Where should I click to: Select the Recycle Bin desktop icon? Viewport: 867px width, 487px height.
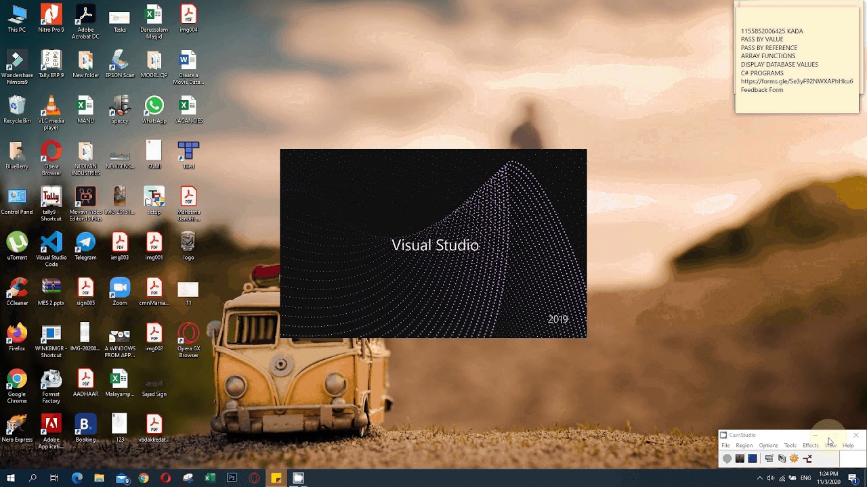17,110
